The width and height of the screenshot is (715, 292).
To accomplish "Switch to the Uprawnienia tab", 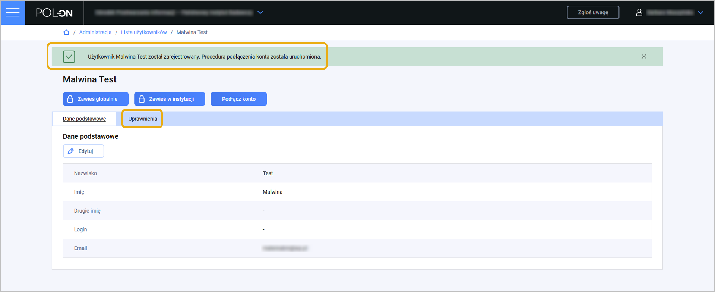I will 143,119.
